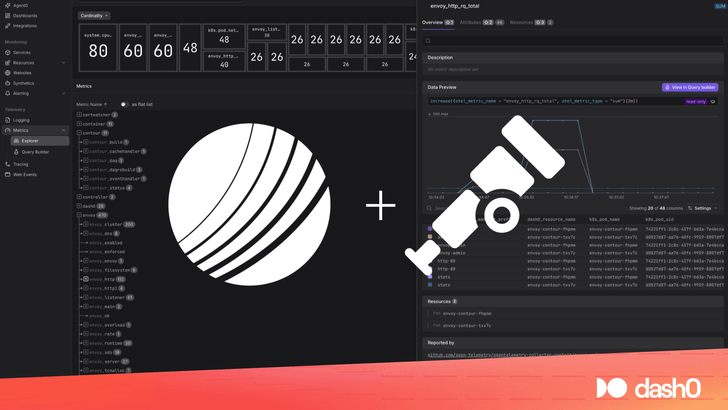Viewport: 728px width, 410px height.
Task: Expand the controller tree node
Action: [x=79, y=197]
